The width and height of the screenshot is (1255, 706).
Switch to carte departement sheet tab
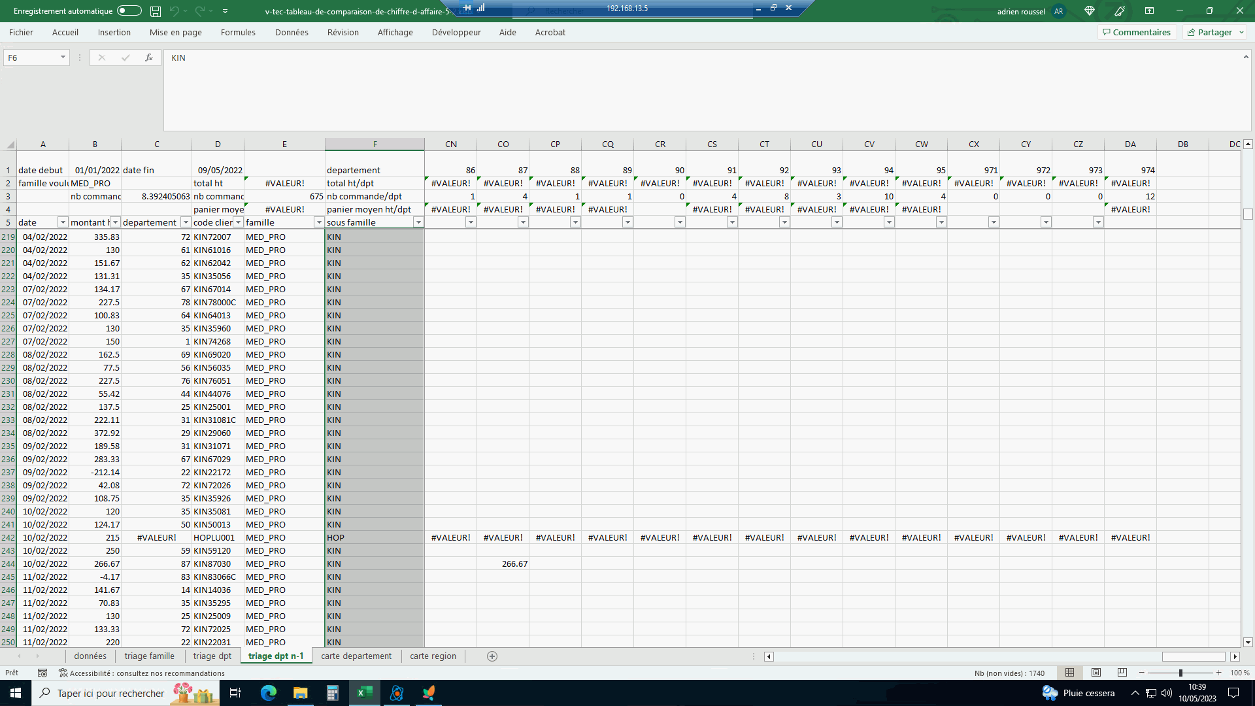(356, 656)
